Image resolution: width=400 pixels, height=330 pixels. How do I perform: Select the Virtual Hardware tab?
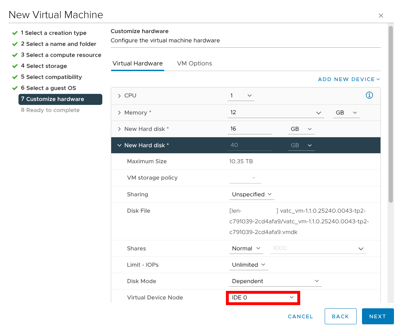pyautogui.click(x=137, y=64)
